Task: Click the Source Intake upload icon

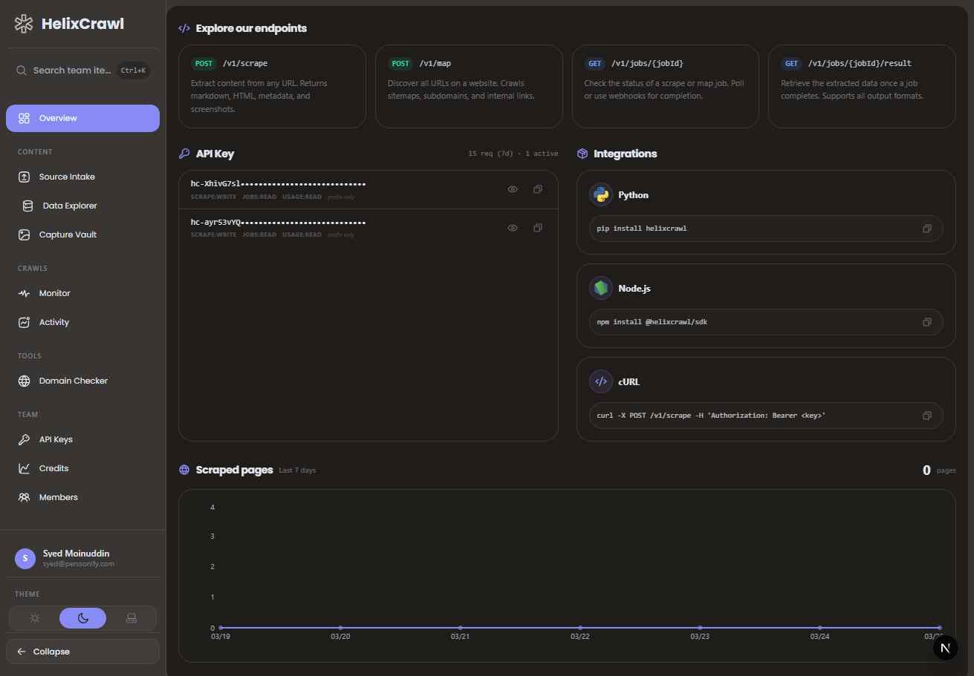Action: 25,177
